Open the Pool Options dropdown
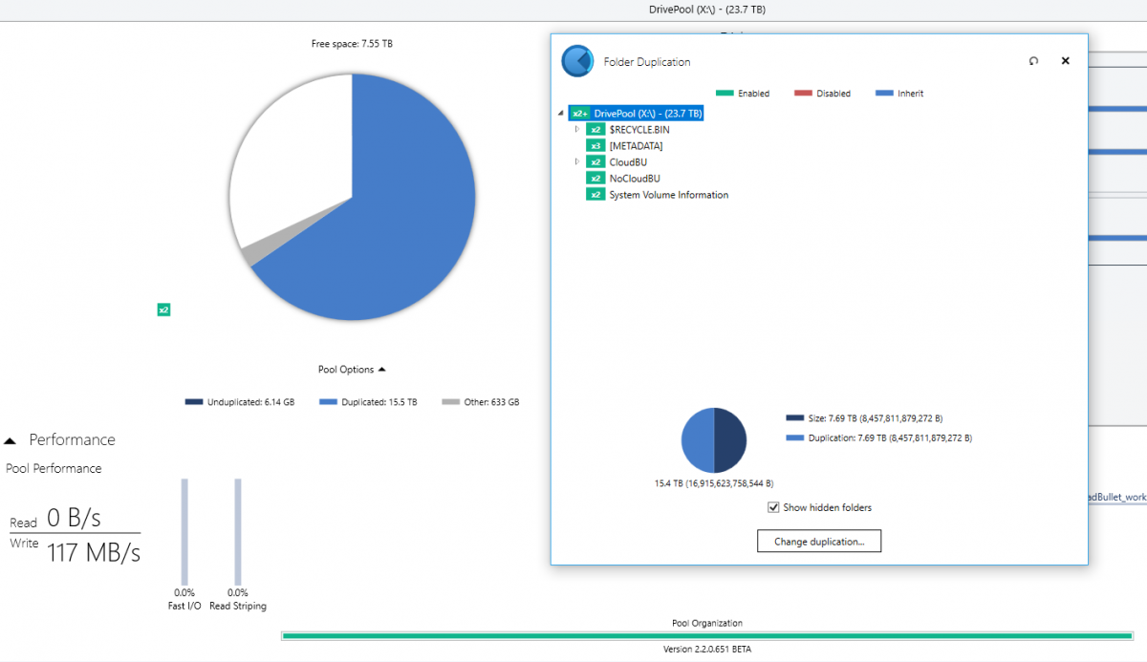This screenshot has width=1147, height=662. coord(353,369)
